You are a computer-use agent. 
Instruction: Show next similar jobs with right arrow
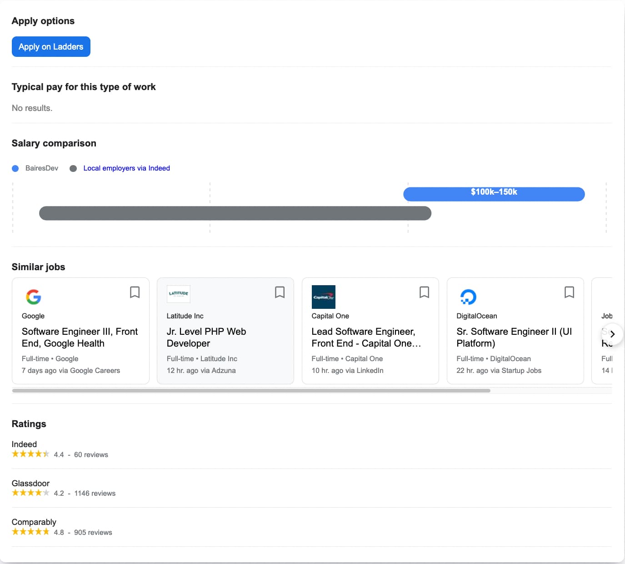612,334
